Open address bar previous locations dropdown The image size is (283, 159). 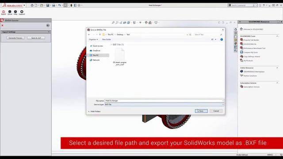(x=187, y=34)
